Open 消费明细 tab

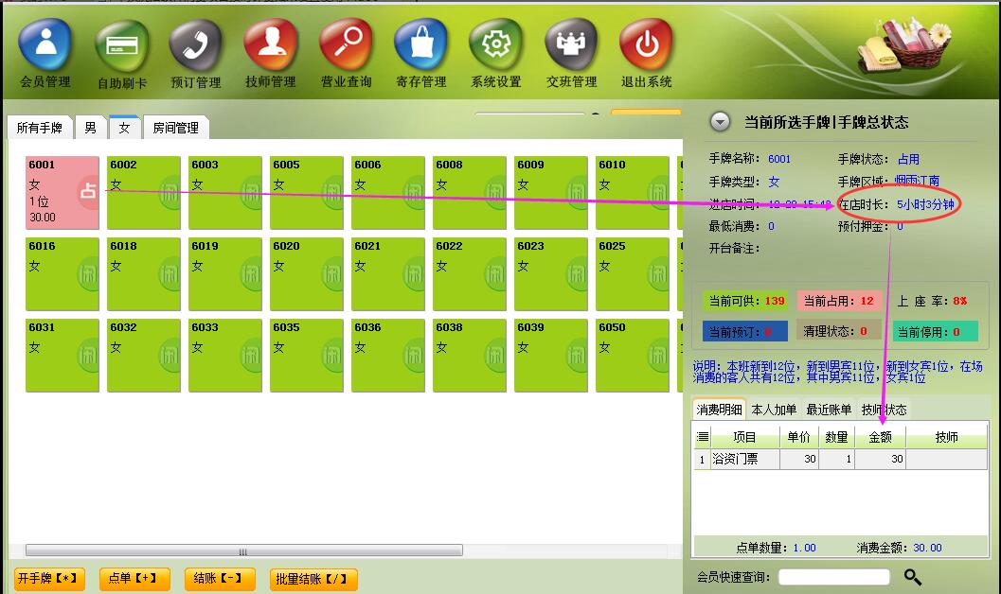[x=719, y=410]
